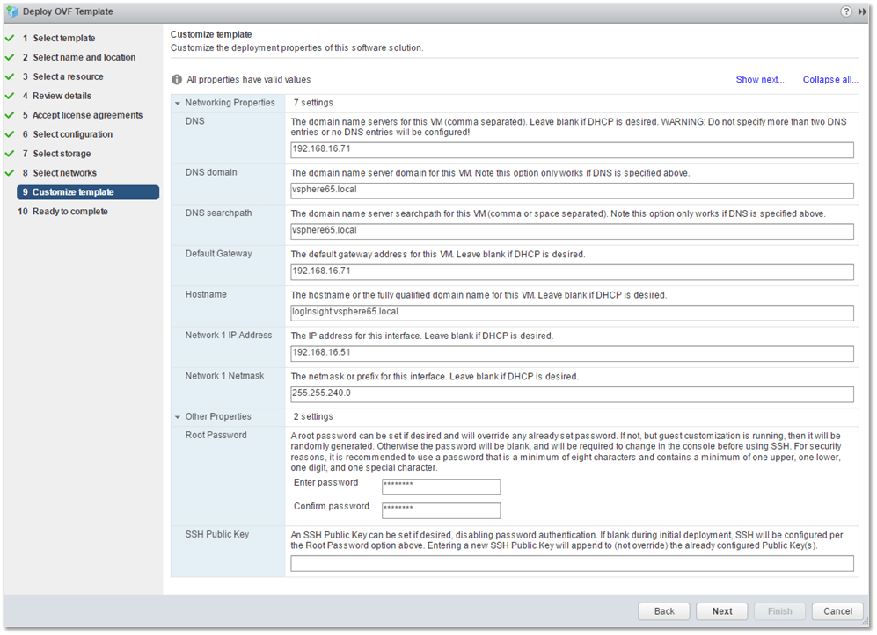
Task: Focus the Network 1 IP Address field
Action: [572, 354]
